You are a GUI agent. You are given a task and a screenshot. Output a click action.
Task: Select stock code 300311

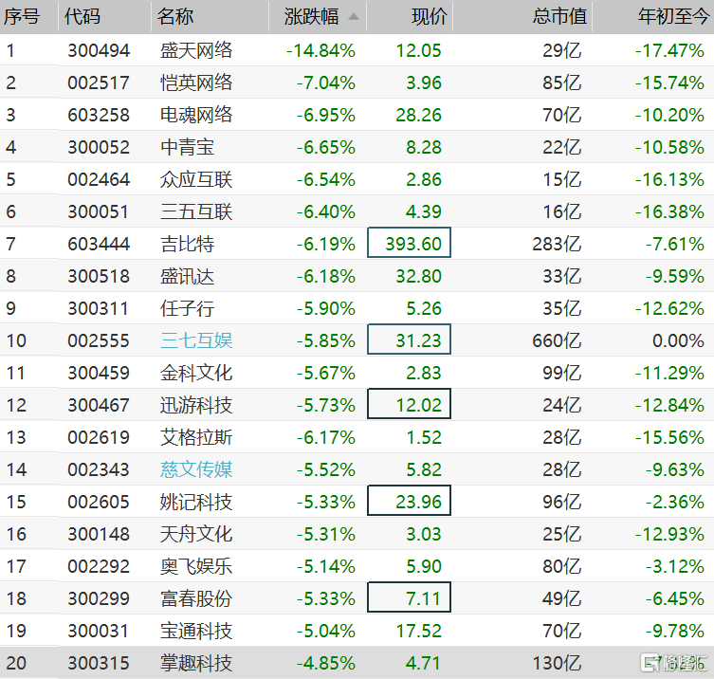point(98,308)
